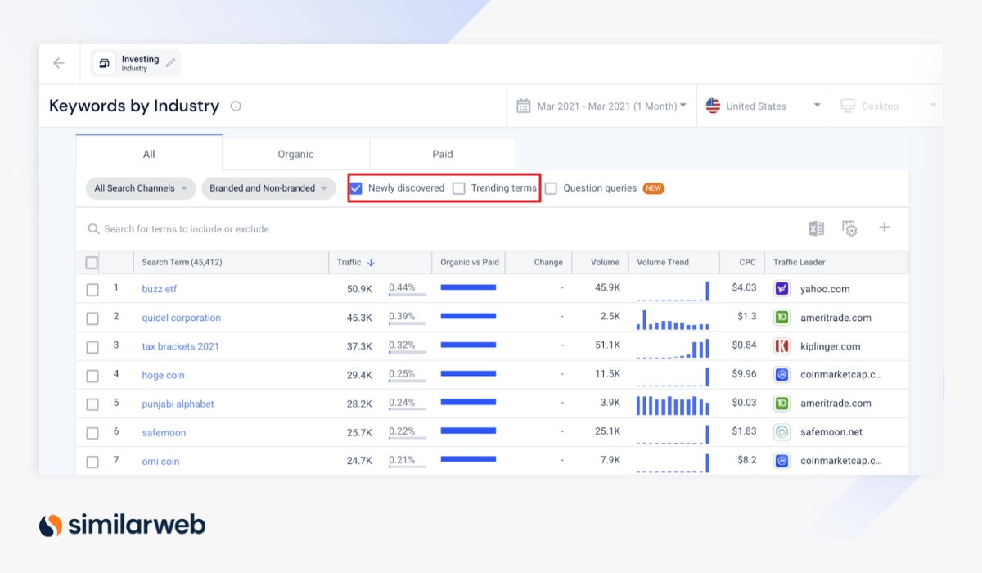Switch to the Organic tab

(295, 154)
